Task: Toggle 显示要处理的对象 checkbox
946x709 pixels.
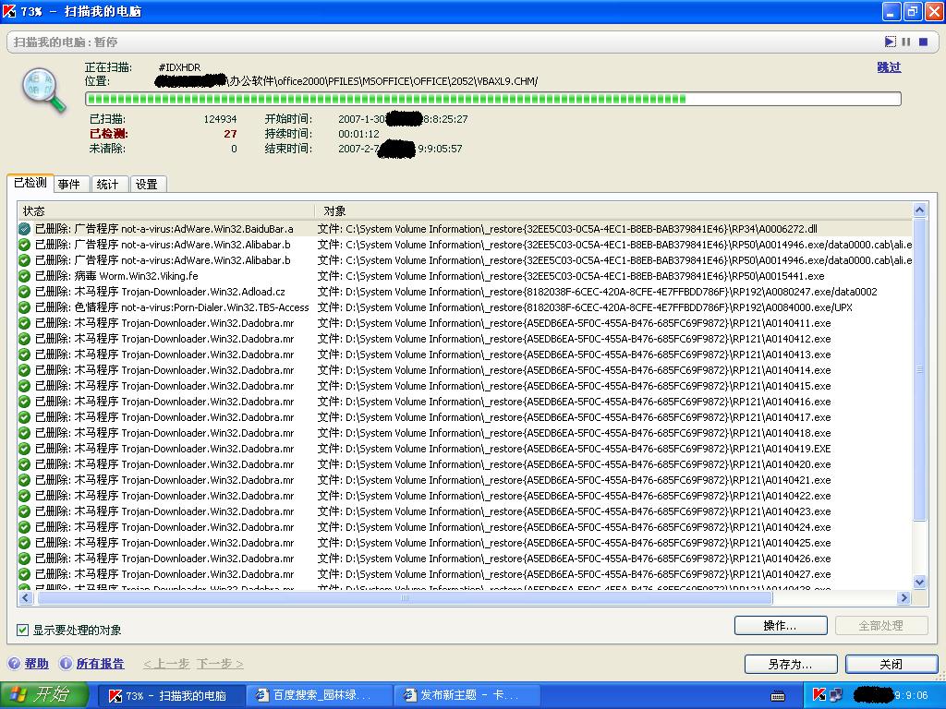Action: pyautogui.click(x=22, y=630)
